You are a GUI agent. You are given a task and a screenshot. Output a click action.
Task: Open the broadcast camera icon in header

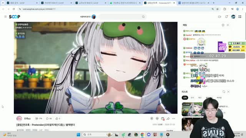(x=219, y=16)
